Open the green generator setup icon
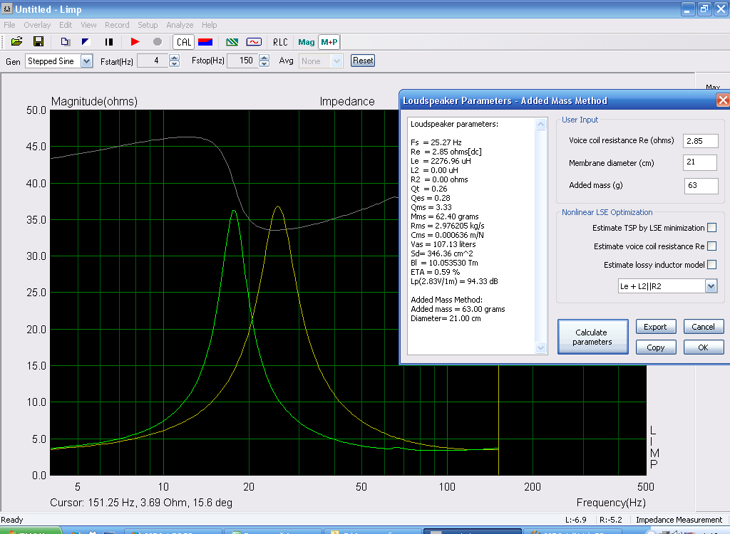 pos(232,42)
